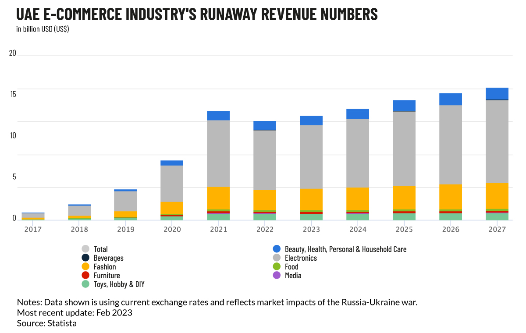Click the gray Total legend circle

(x=85, y=249)
